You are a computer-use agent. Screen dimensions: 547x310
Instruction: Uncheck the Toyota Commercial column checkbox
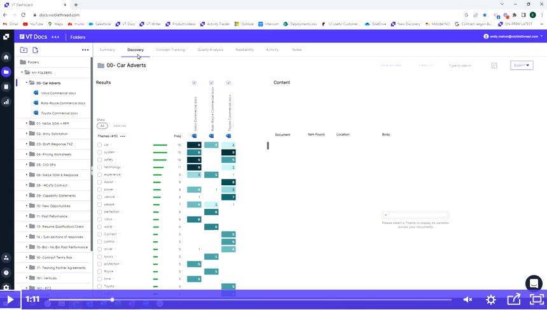[x=228, y=83]
